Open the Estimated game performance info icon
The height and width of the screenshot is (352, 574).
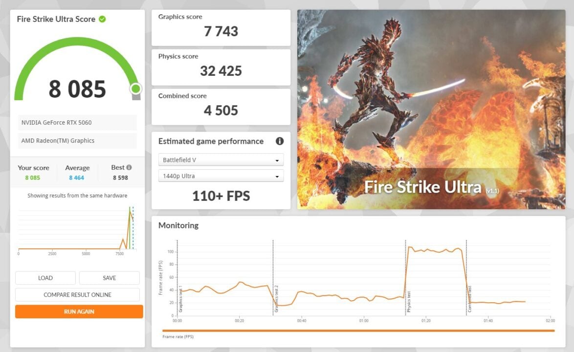point(280,141)
